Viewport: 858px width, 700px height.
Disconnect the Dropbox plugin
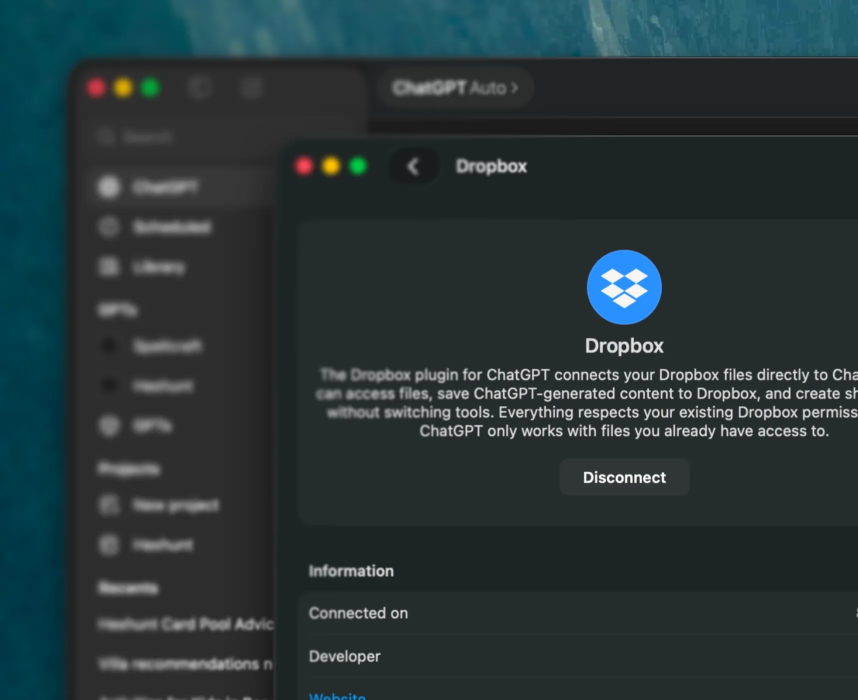pos(624,477)
